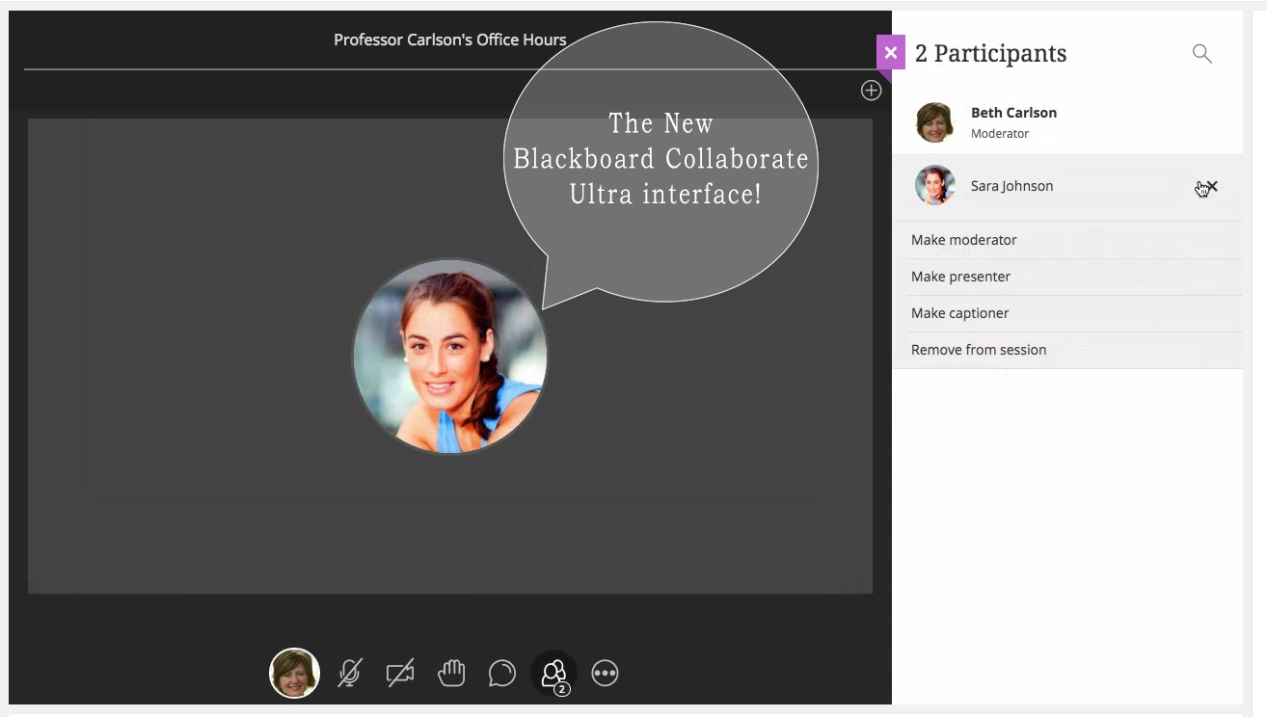Select Sara Johnson's name in participant list
Screen dimensions: 1267x717
click(1011, 186)
